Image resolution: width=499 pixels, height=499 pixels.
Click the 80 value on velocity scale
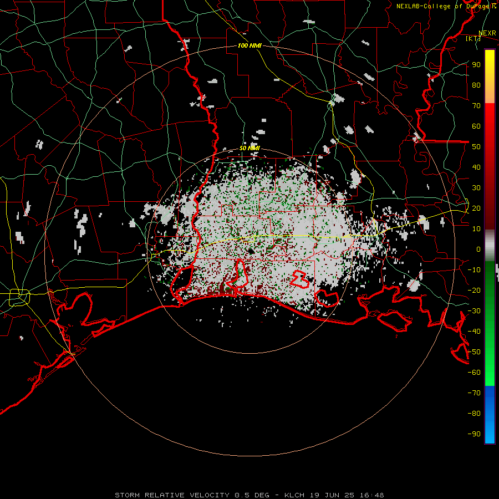click(x=476, y=85)
